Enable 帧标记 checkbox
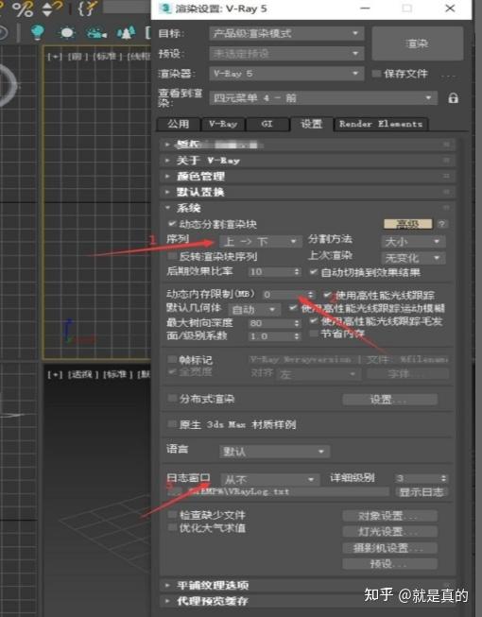 (x=172, y=359)
